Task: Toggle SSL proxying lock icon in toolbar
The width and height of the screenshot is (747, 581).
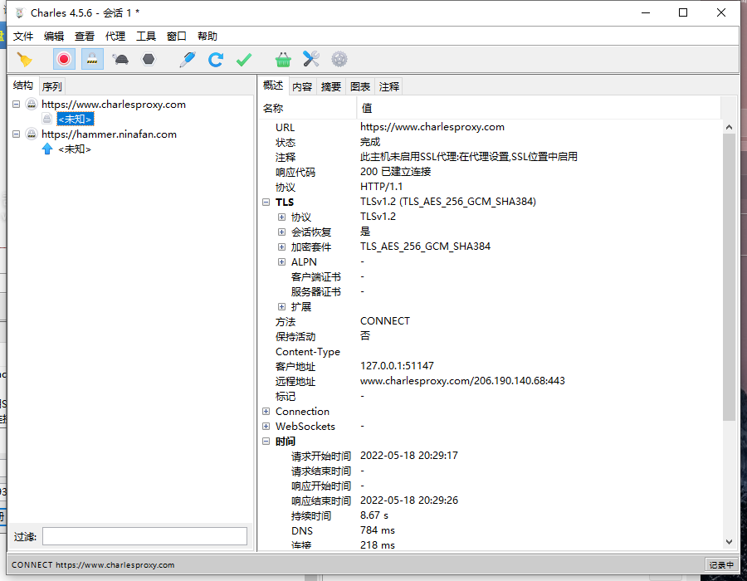Action: click(x=92, y=60)
